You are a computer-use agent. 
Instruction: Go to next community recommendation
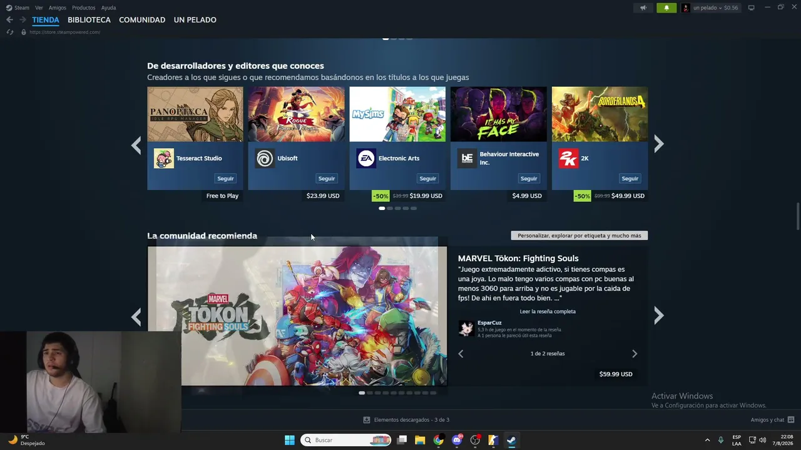[x=659, y=316]
